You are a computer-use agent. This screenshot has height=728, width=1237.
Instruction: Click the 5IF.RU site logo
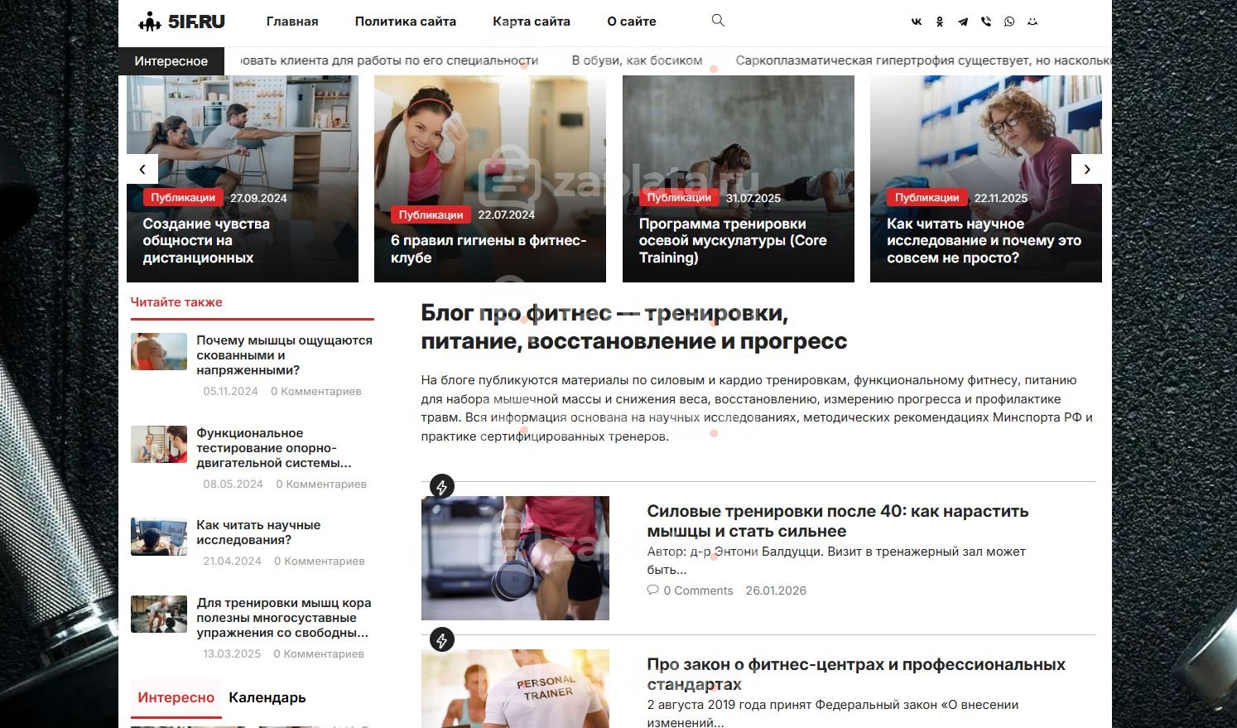182,22
